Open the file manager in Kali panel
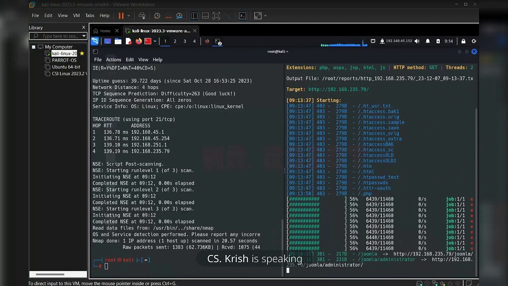This screenshot has height=286, width=508. click(118, 41)
